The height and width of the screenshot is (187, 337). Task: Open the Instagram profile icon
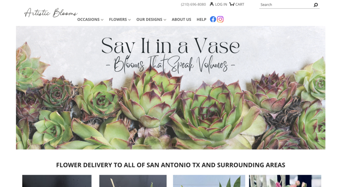(x=220, y=19)
